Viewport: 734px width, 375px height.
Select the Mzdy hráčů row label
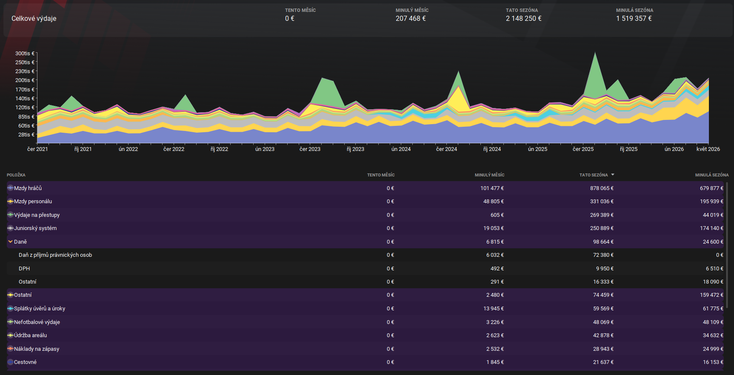(x=28, y=188)
